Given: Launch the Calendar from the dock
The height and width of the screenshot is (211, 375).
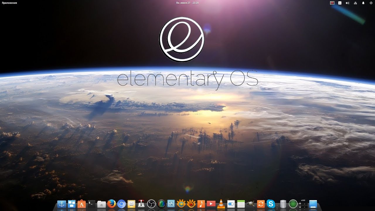Looking at the screenshot, I should click(x=241, y=204).
